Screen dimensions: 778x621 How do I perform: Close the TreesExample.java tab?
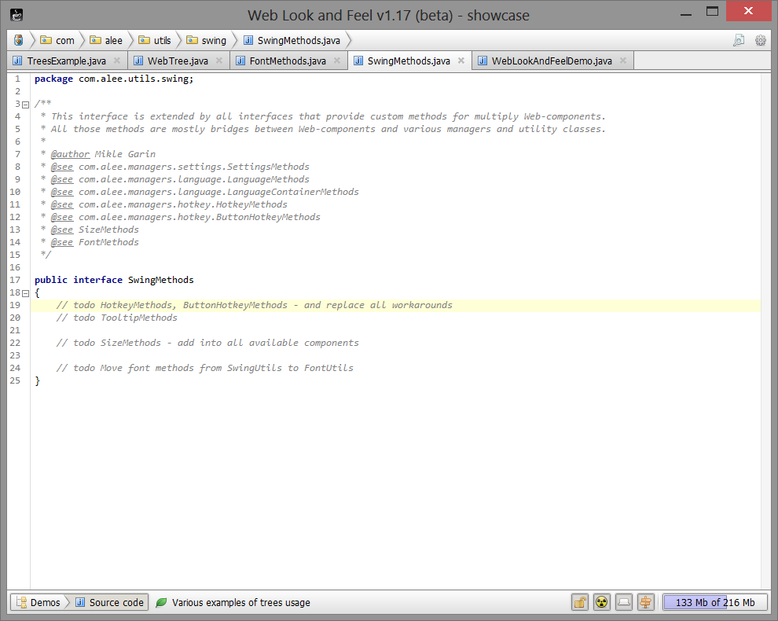coord(117,61)
